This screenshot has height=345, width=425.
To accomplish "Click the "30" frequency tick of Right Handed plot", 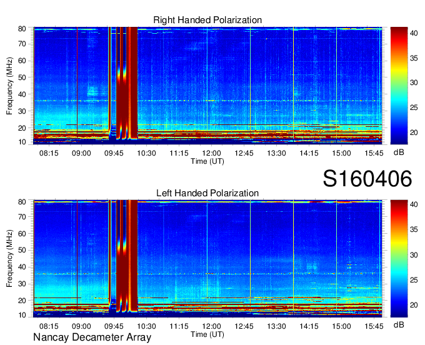I will pyautogui.click(x=22, y=111).
